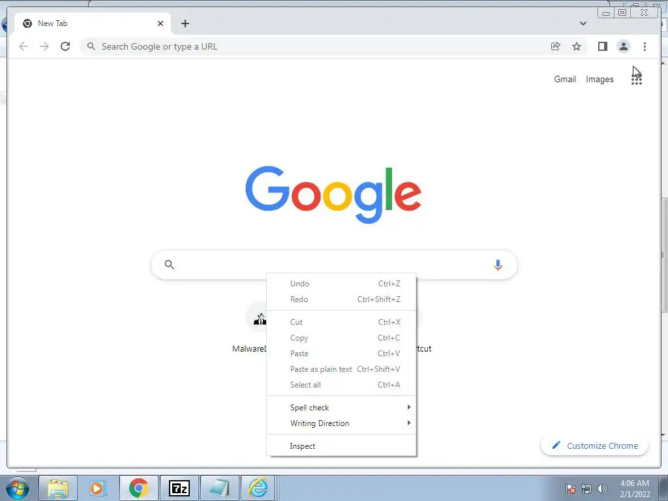Open Windows Media Player from the taskbar

tap(98, 488)
